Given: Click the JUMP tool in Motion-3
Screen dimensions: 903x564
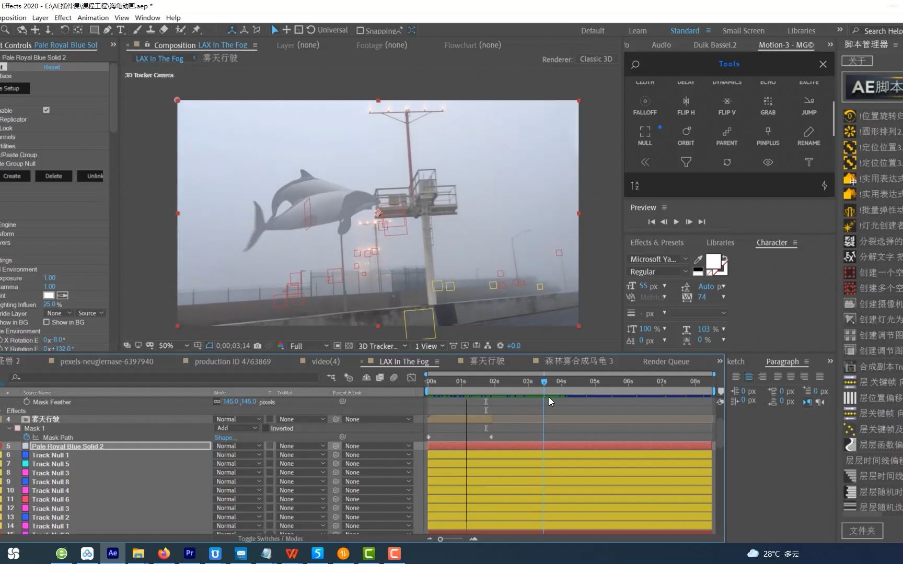Looking at the screenshot, I should (809, 105).
